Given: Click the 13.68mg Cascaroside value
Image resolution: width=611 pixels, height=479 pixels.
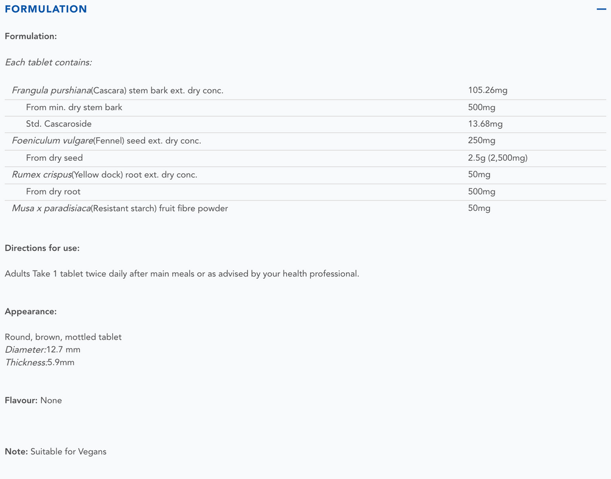Looking at the screenshot, I should [x=485, y=124].
